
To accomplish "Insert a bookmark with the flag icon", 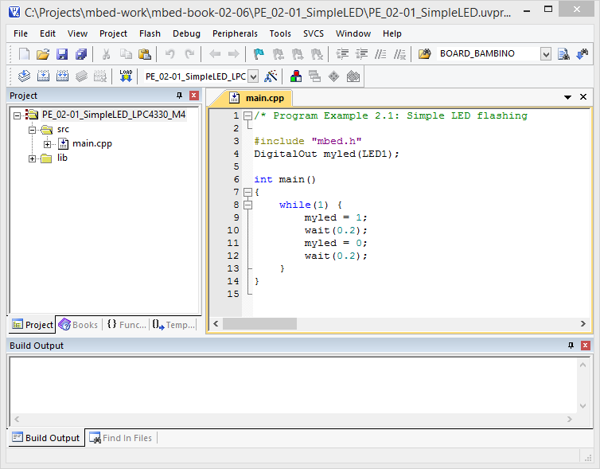I will (x=259, y=54).
